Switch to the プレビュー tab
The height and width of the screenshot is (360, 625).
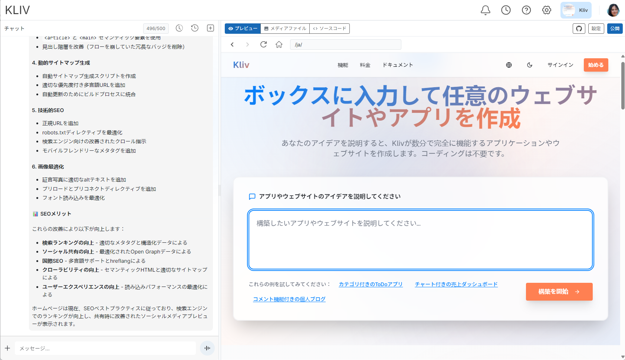tap(243, 29)
